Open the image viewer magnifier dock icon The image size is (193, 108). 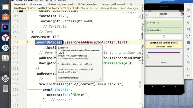point(5,58)
